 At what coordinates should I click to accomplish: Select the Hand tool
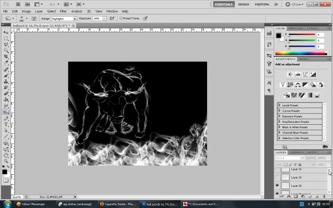pos(6,155)
